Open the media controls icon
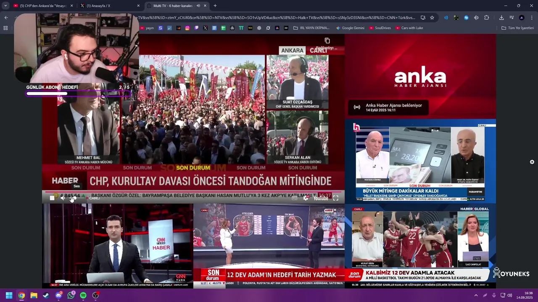This screenshot has height=302, width=538. [512, 18]
